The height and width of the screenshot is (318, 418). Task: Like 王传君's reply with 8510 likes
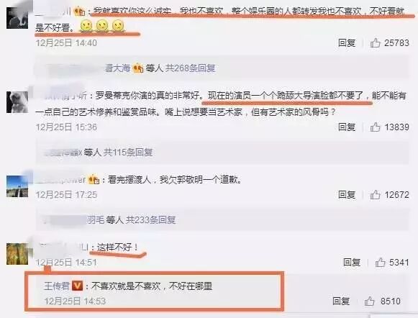point(370,301)
